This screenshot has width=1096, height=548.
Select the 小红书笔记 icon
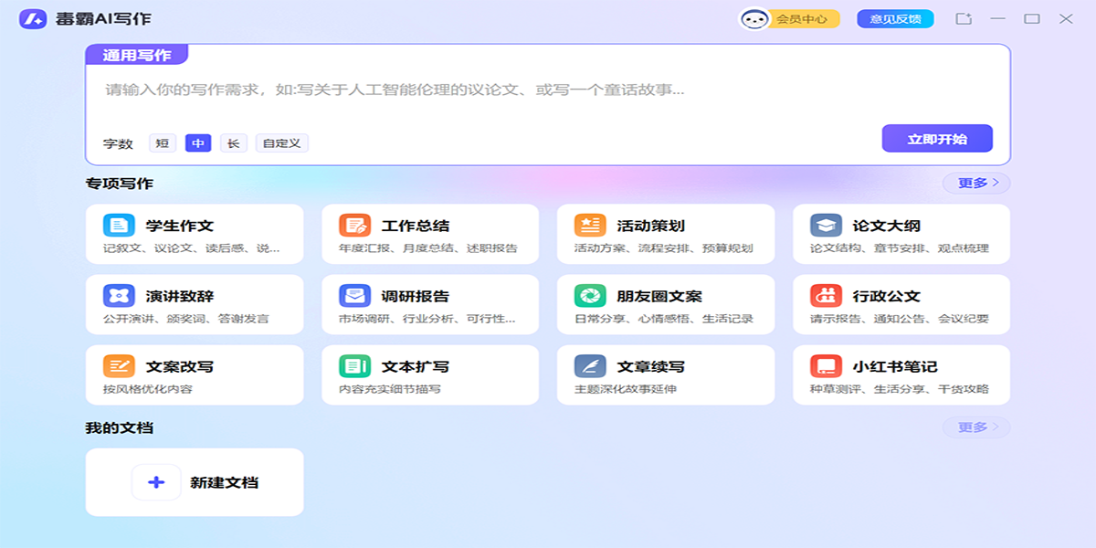pyautogui.click(x=826, y=366)
